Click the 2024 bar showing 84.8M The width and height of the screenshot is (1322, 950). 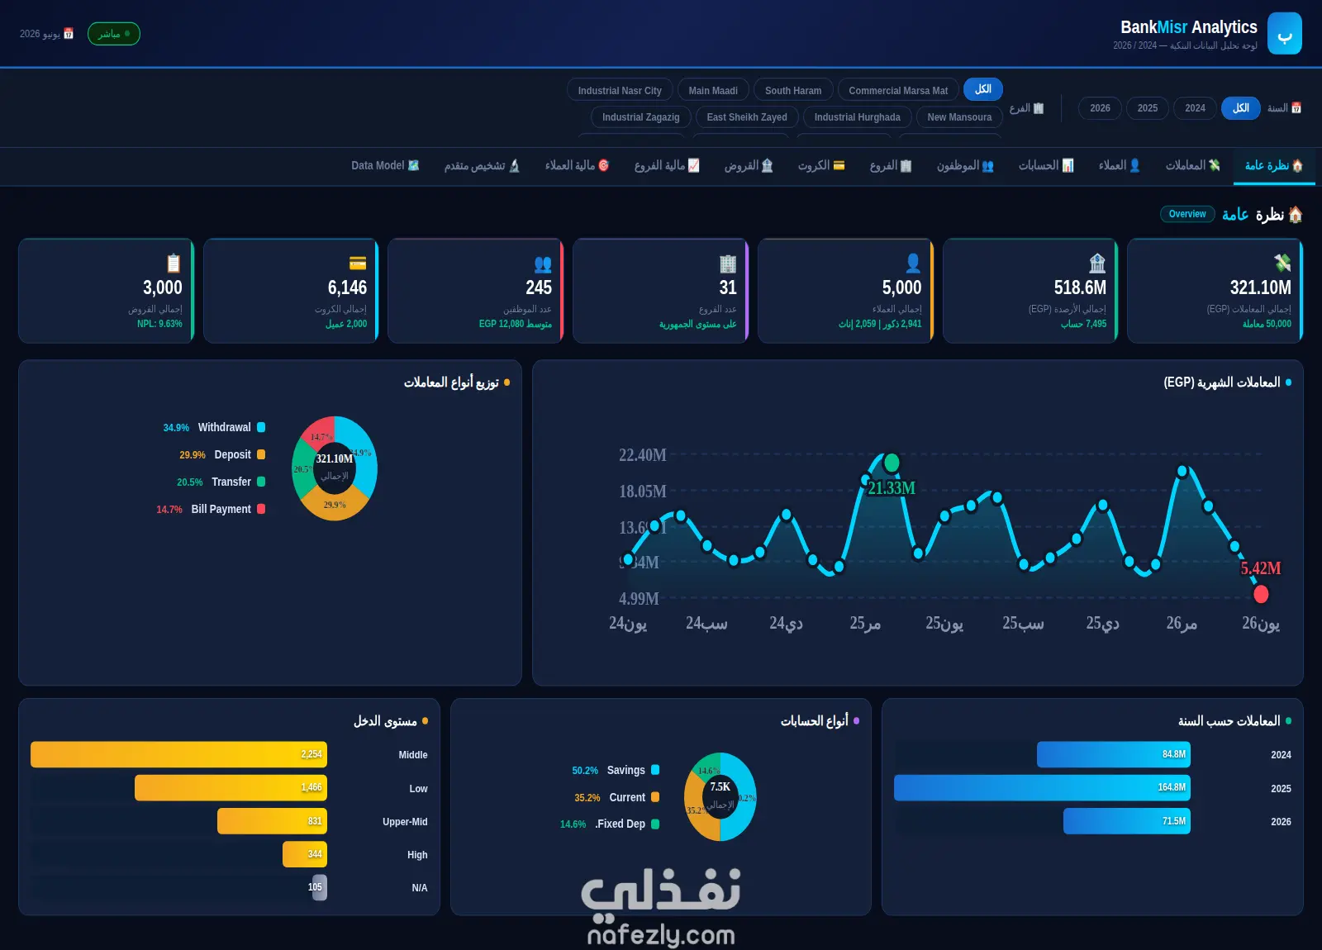click(x=1114, y=754)
